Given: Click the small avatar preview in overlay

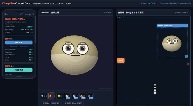Looking at the screenshot, I should pos(172,43).
